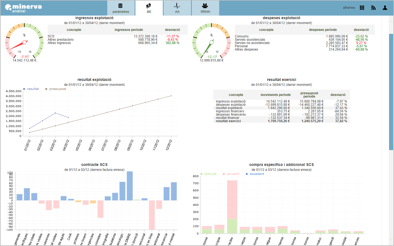Toggle the pendent series legend
Image resolution: width=394 pixels, height=246 pixels.
coord(231,174)
